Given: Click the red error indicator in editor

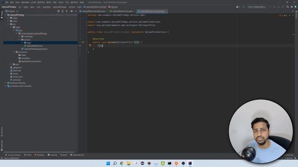Looking at the screenshot, I should coord(281,15).
